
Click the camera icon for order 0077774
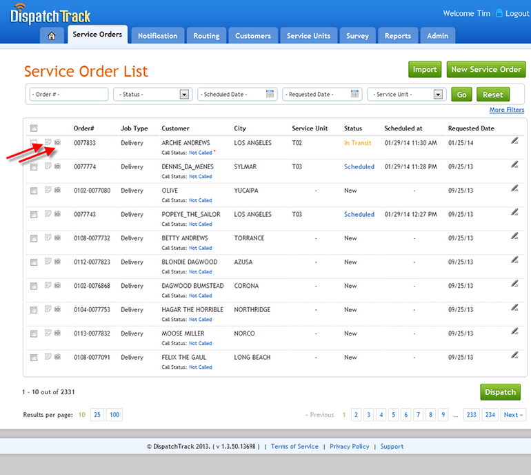click(58, 166)
